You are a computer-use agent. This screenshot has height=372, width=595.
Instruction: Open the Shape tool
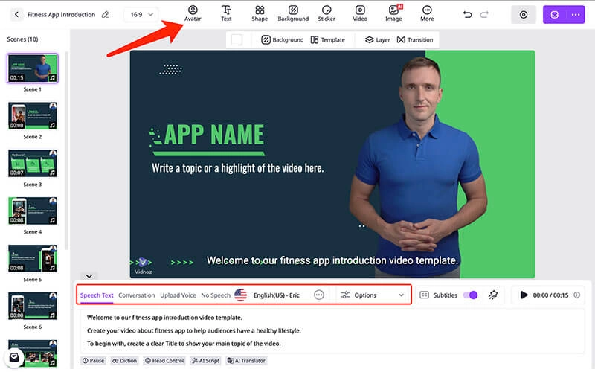click(260, 13)
